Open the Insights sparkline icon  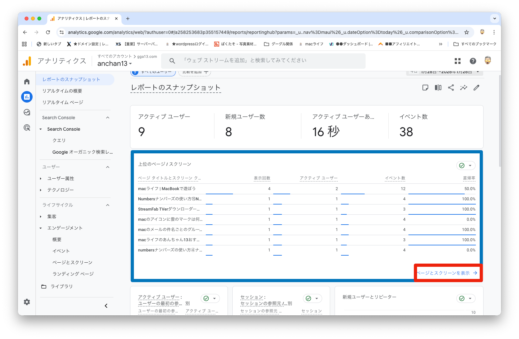coord(463,88)
